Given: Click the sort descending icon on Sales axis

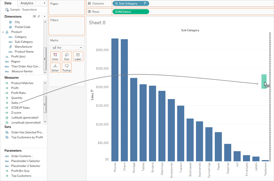Looking at the screenshot, I should pyautogui.click(x=92, y=90).
